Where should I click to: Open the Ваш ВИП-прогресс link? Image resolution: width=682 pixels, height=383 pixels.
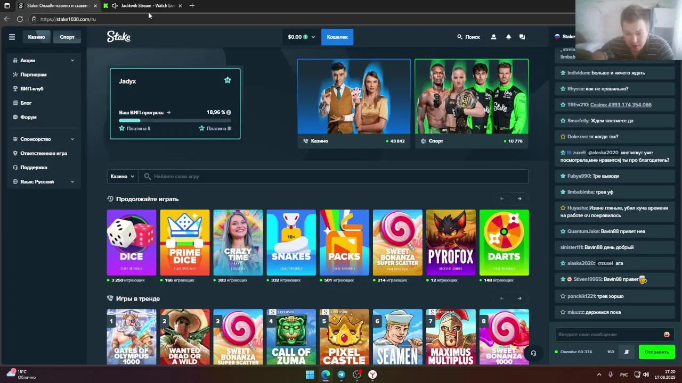144,112
